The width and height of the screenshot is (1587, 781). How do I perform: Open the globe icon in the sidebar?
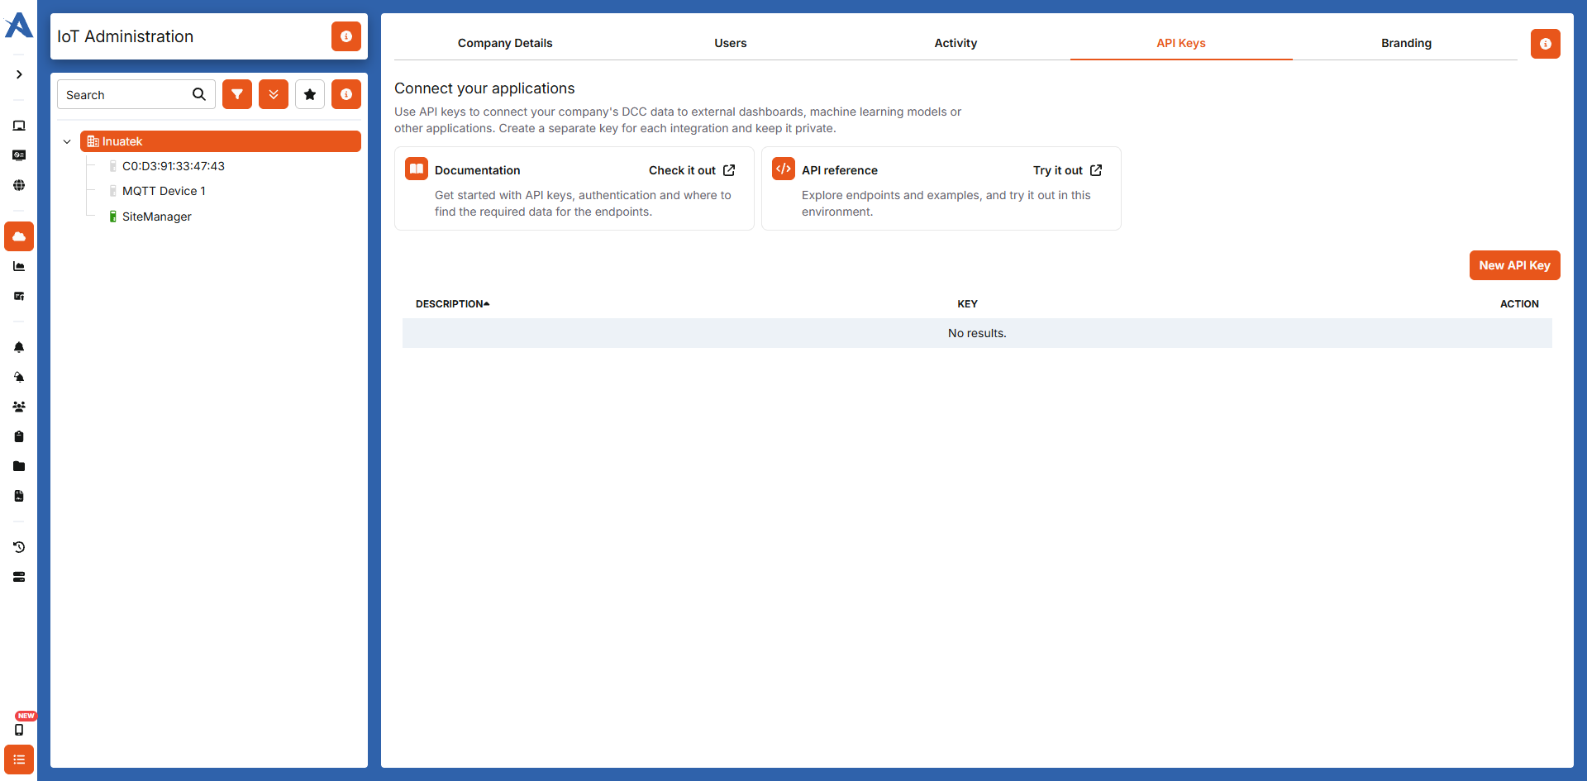pyautogui.click(x=19, y=185)
